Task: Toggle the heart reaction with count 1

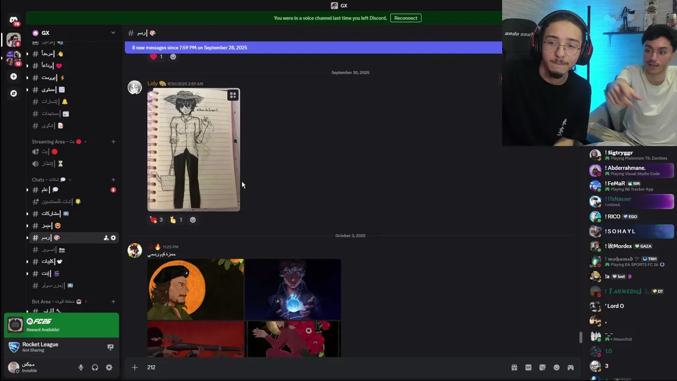Action: tap(156, 57)
